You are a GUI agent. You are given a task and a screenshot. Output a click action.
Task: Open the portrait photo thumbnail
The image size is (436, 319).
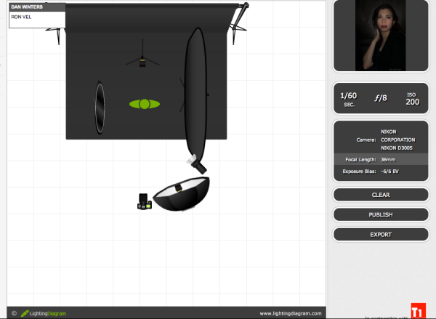pyautogui.click(x=380, y=35)
